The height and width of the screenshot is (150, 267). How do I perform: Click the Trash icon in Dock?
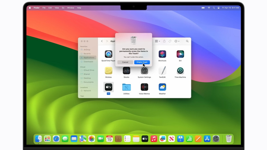228,139
